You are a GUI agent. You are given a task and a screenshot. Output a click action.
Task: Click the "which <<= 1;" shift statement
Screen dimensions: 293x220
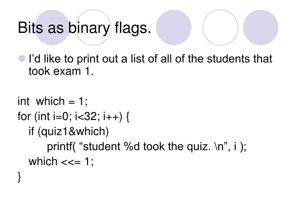pyautogui.click(x=61, y=162)
